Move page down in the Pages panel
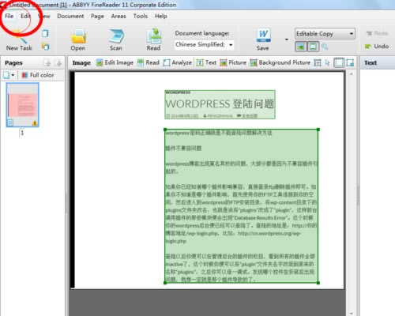The height and width of the screenshot is (316, 395). pyautogui.click(x=58, y=62)
